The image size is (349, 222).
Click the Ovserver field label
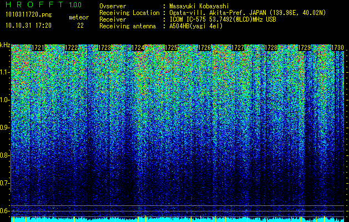point(113,6)
